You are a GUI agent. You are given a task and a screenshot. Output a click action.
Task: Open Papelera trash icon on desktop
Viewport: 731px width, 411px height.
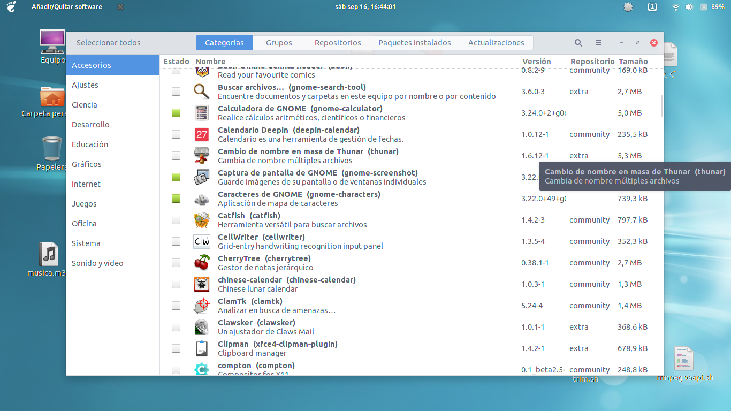coord(52,148)
